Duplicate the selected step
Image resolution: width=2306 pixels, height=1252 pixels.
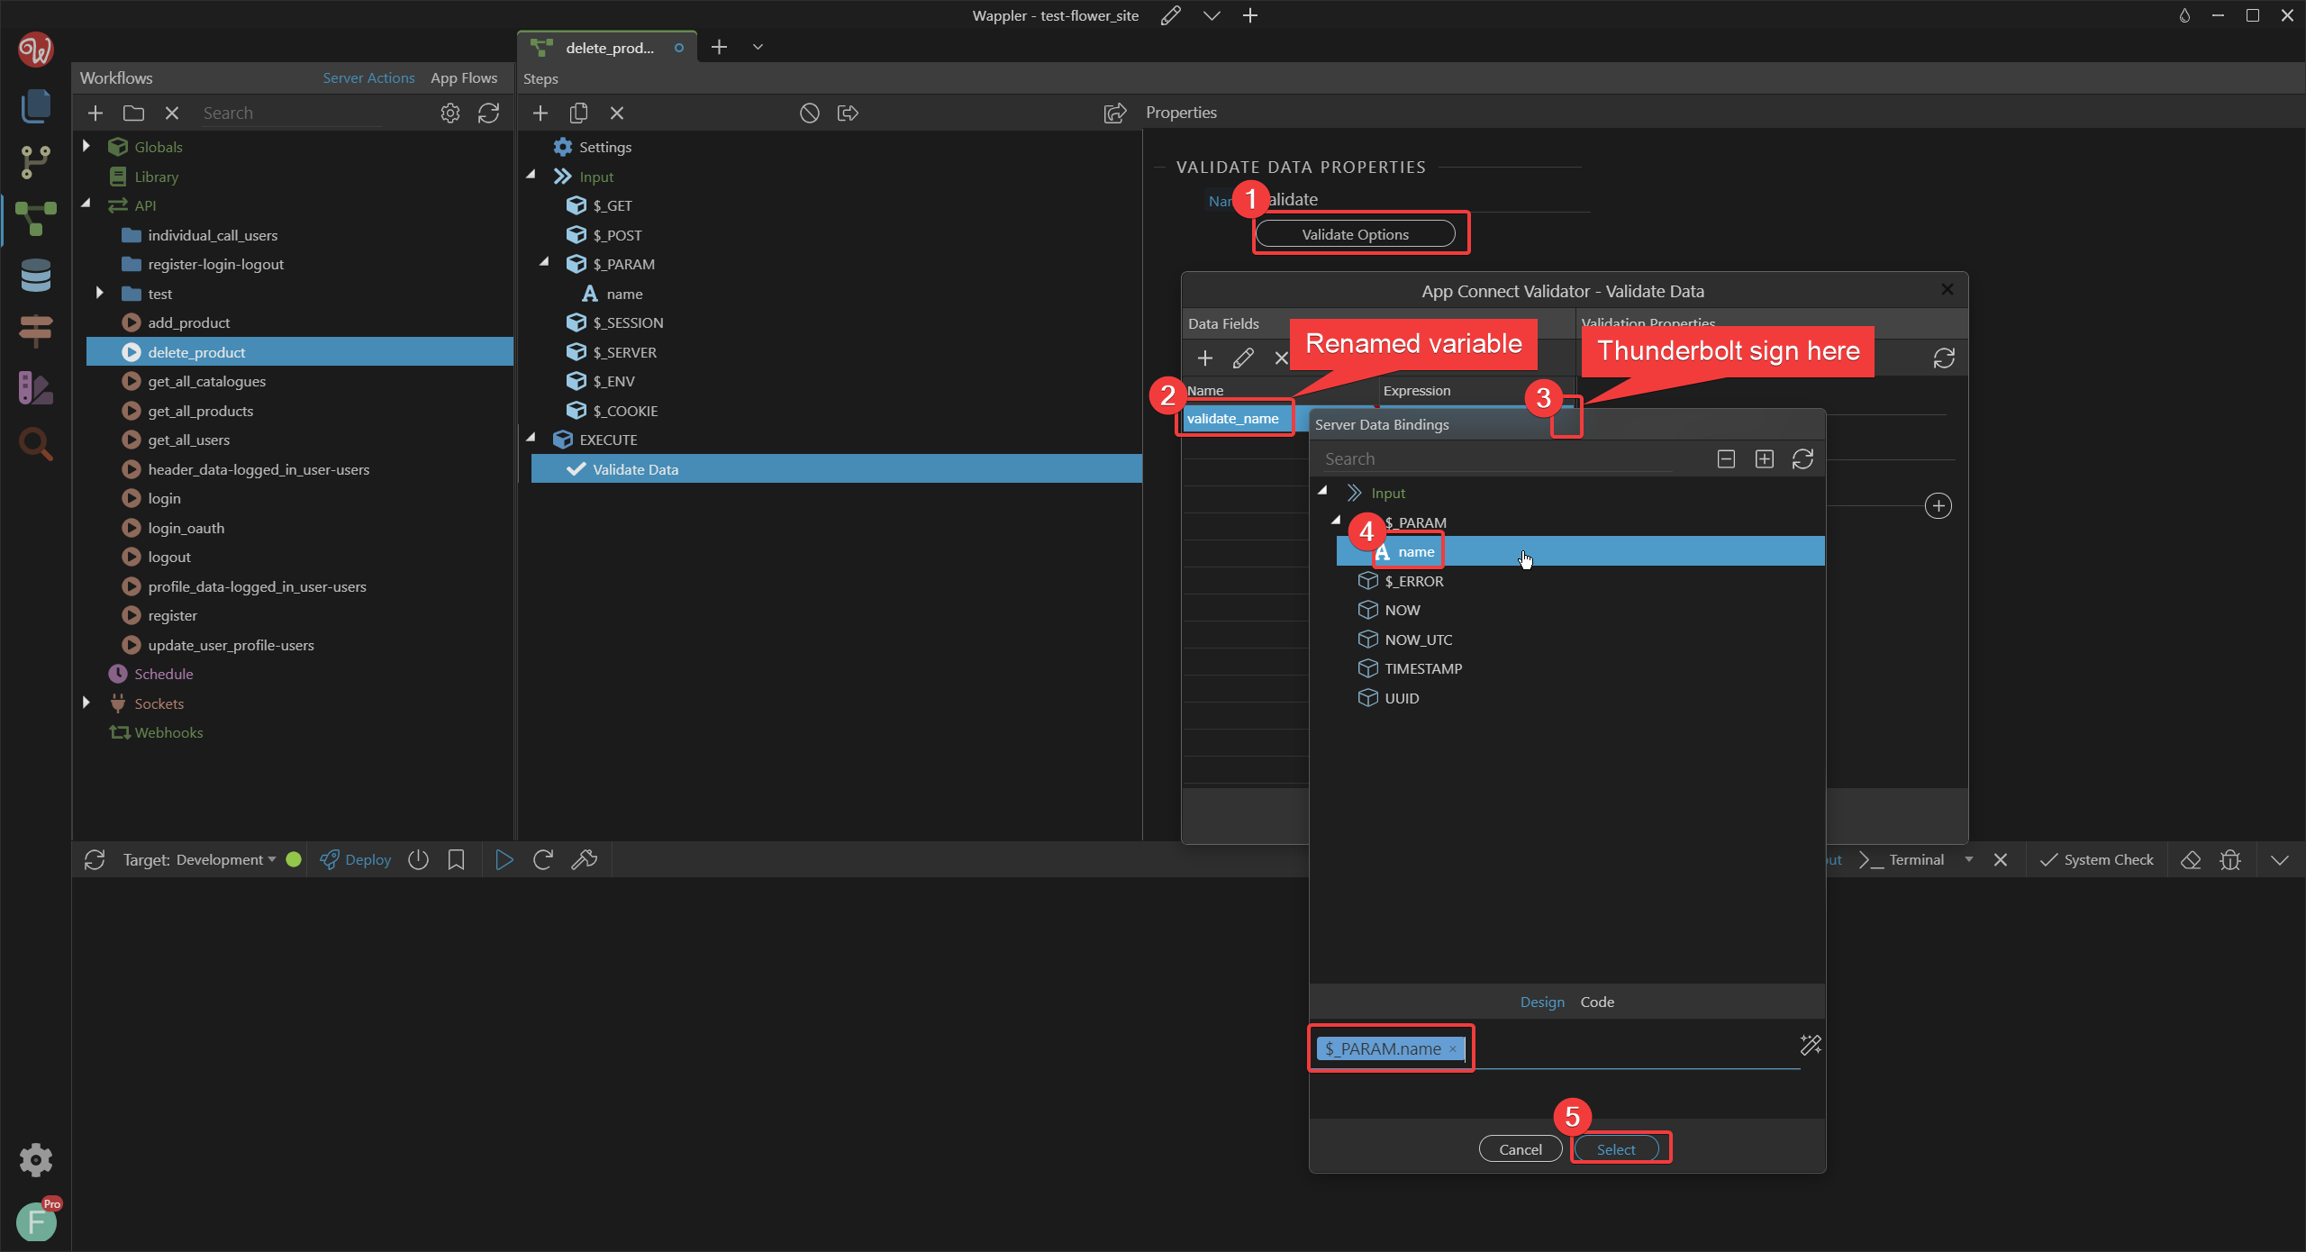pyautogui.click(x=578, y=113)
